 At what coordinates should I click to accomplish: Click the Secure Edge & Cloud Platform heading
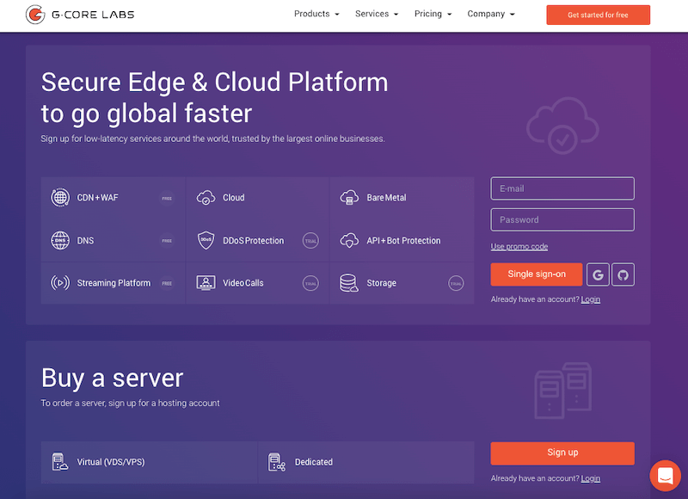(x=214, y=97)
